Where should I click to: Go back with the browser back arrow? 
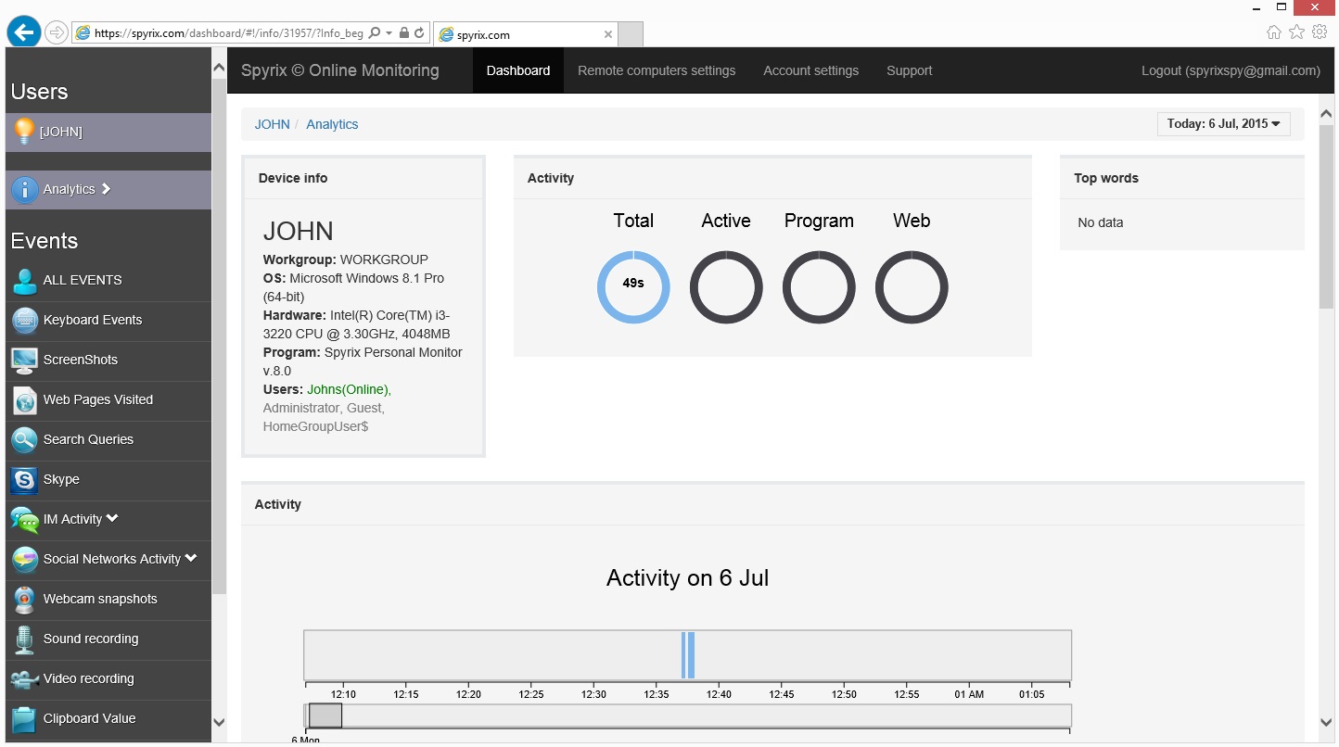coord(23,32)
